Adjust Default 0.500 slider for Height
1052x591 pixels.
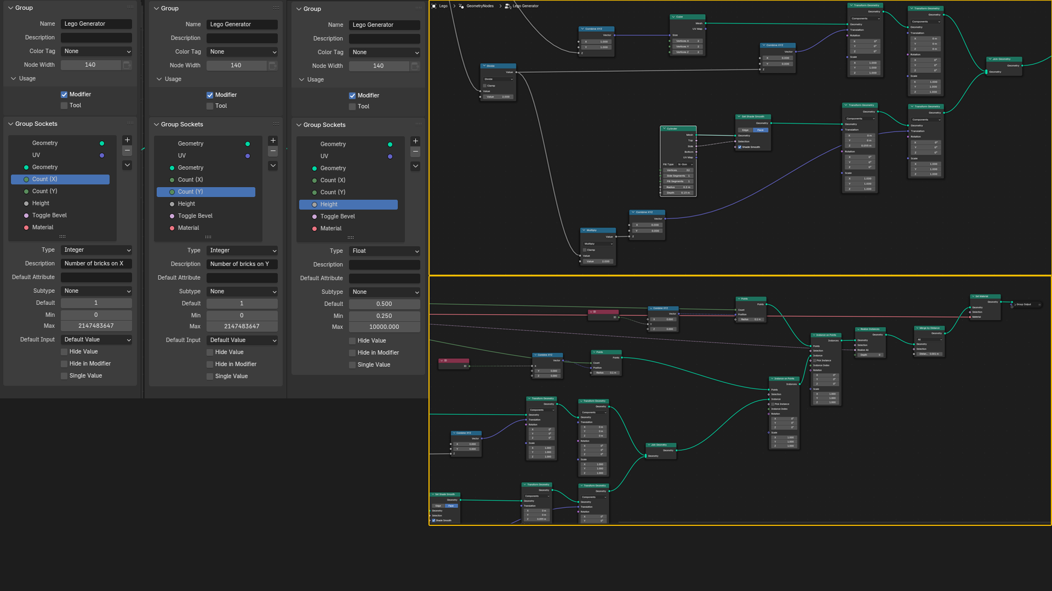(385, 304)
